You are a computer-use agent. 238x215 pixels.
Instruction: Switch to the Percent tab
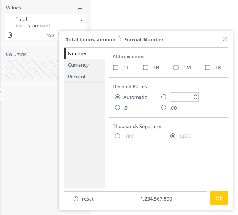click(x=77, y=77)
